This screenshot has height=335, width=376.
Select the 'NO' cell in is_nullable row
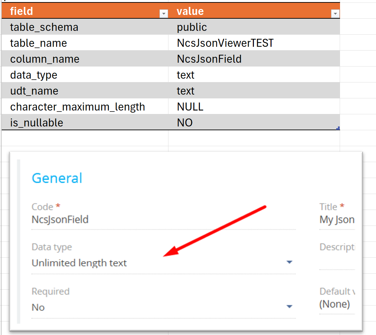[x=254, y=122]
